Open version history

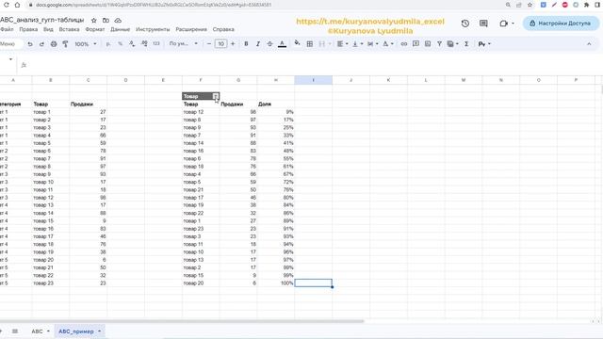464,24
